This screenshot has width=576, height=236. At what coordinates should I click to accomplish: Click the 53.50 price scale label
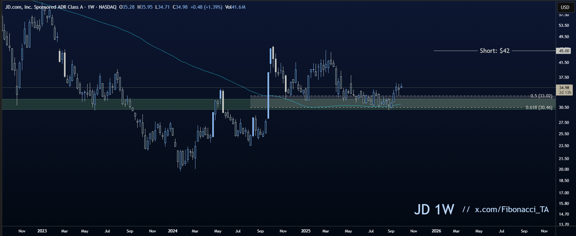564,25
